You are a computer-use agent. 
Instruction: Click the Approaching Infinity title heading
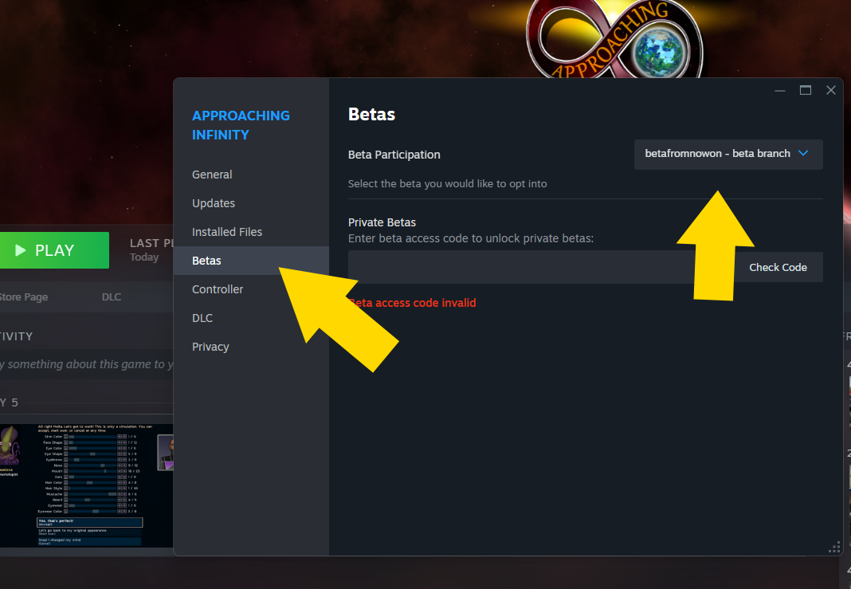(241, 125)
